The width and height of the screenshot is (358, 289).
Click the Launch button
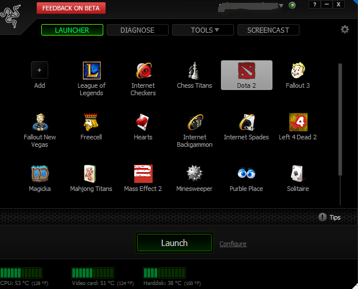pyautogui.click(x=174, y=243)
